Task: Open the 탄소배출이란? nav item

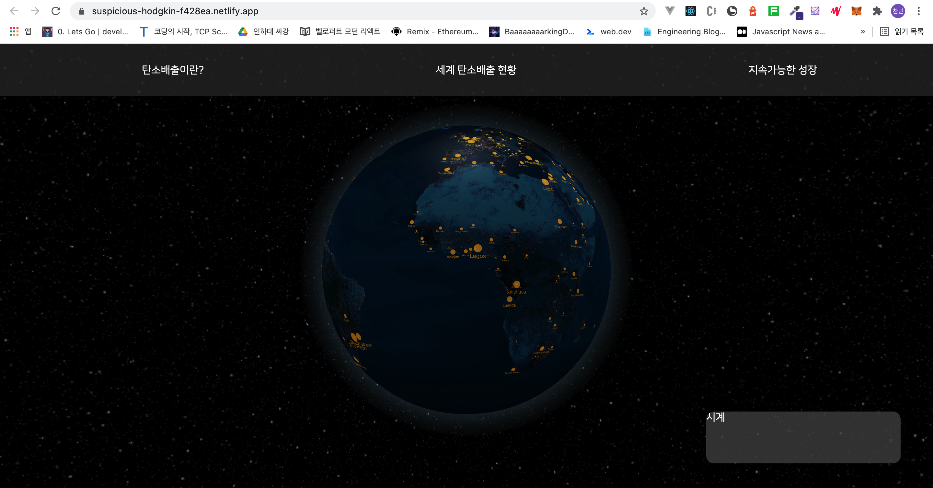Action: coord(172,70)
